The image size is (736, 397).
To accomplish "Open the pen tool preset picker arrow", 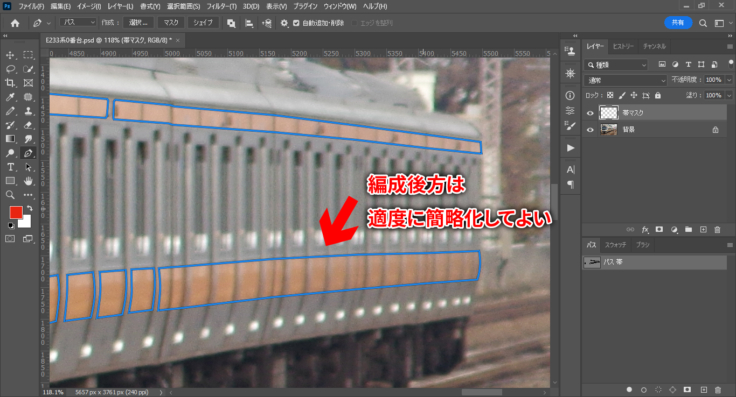I will tap(49, 23).
